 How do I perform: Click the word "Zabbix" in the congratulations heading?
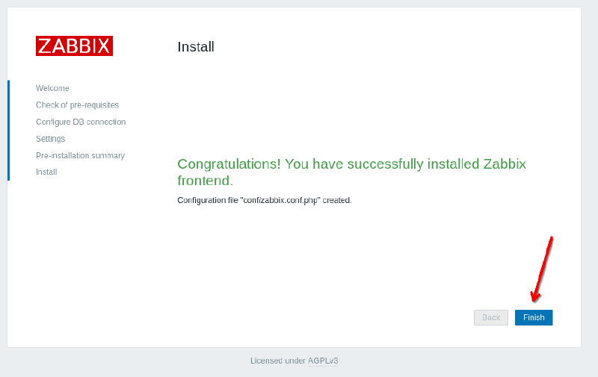505,164
